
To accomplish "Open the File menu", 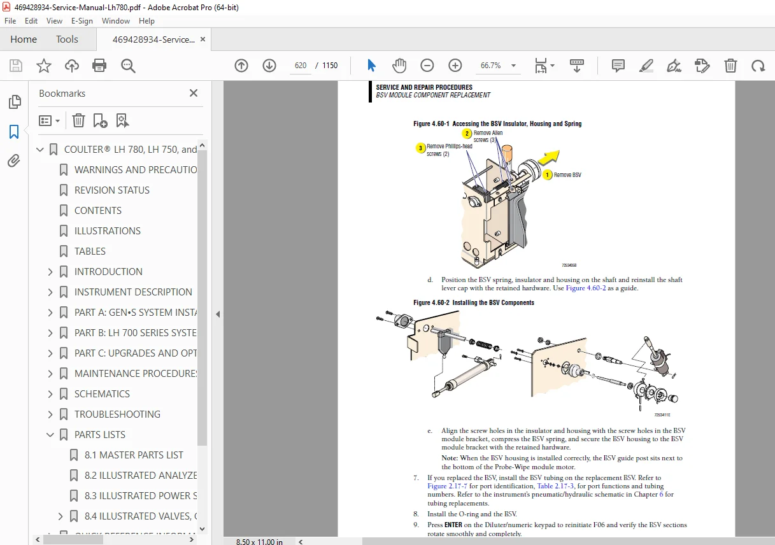I will pyautogui.click(x=10, y=21).
